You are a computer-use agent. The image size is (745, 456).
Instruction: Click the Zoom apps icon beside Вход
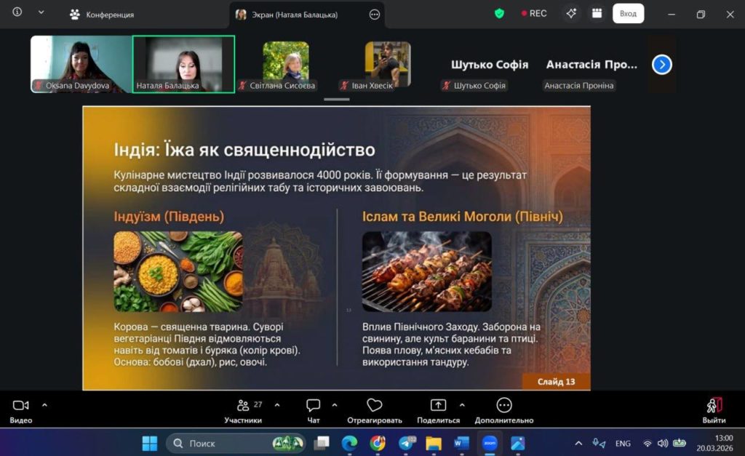[x=597, y=13]
